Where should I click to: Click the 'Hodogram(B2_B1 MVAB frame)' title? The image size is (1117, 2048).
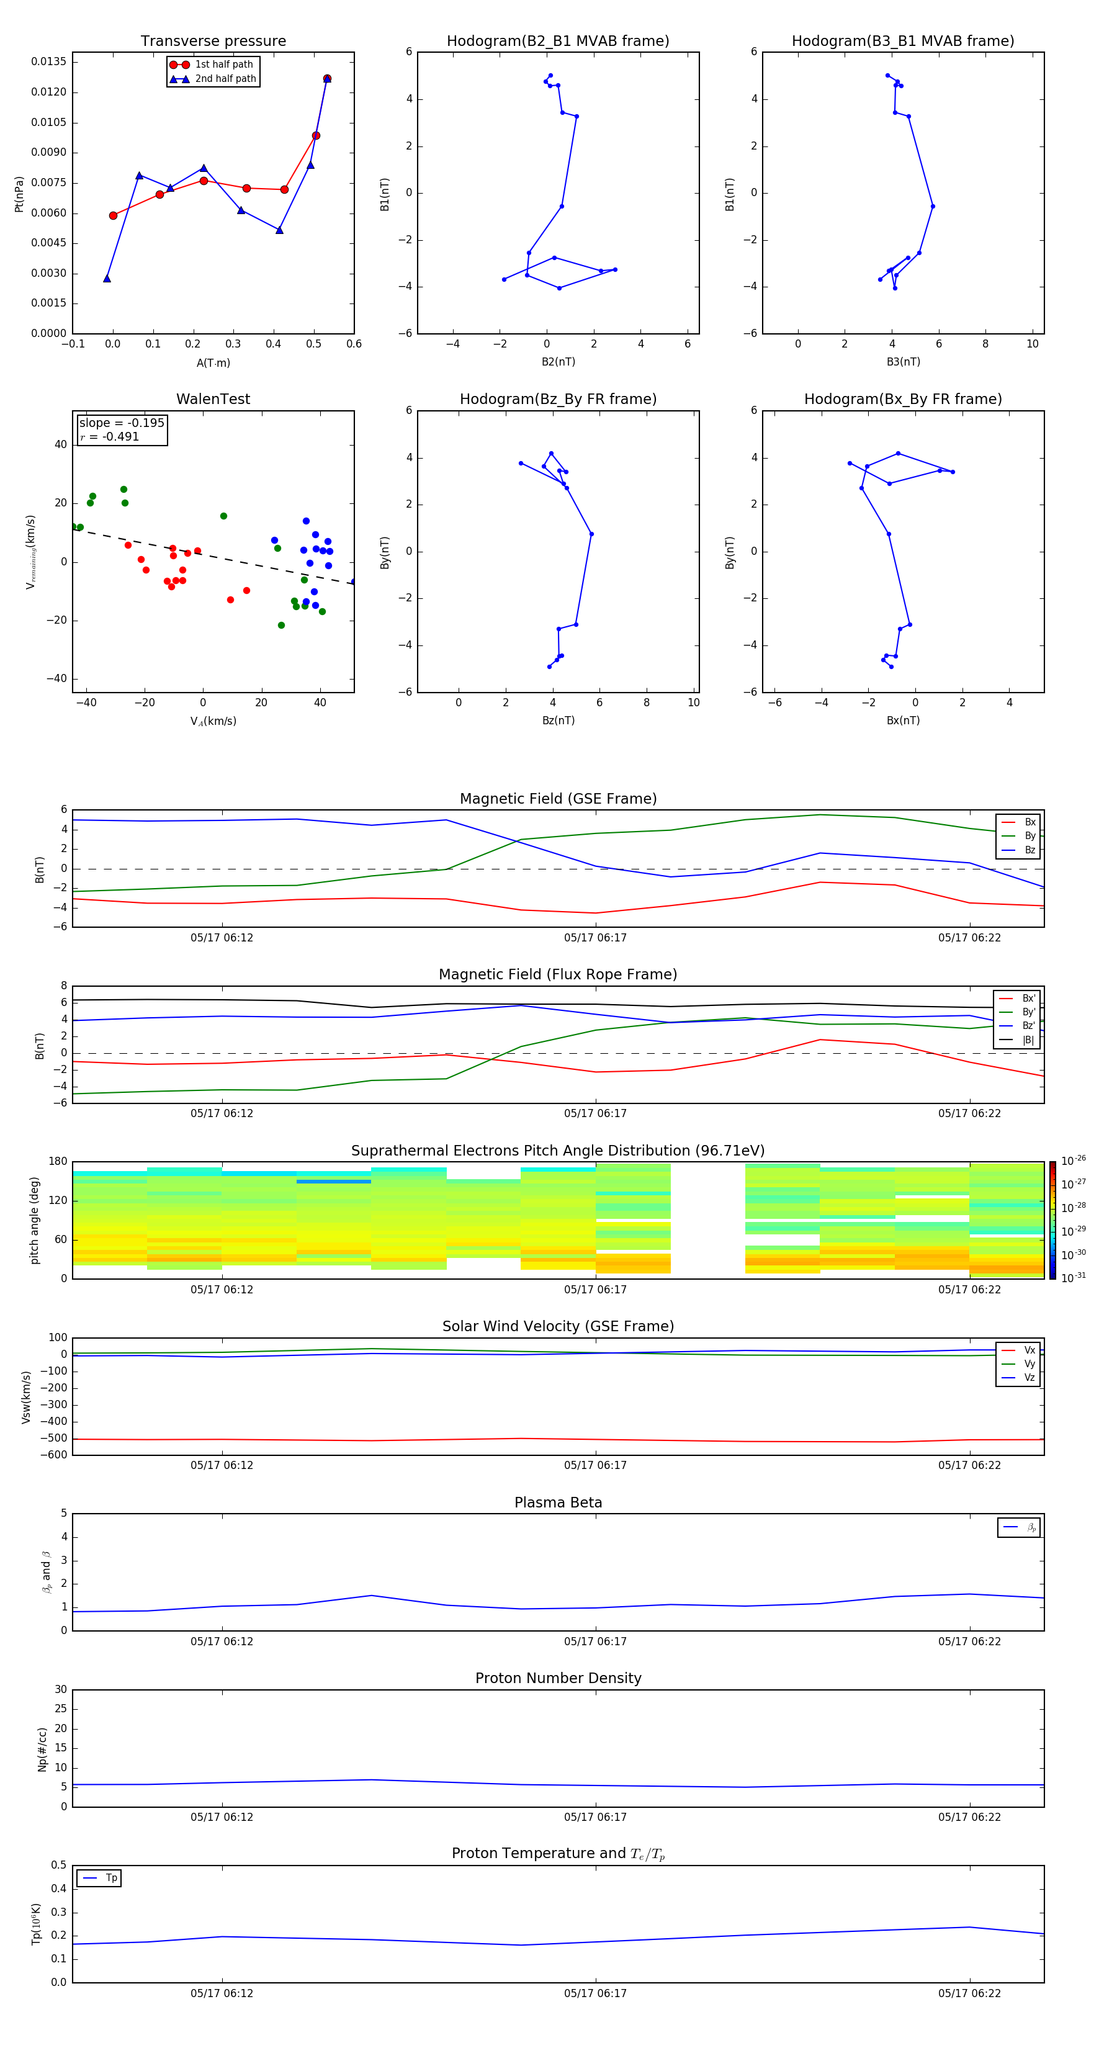(x=558, y=42)
